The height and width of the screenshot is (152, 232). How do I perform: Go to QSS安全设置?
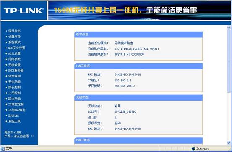[16, 48]
